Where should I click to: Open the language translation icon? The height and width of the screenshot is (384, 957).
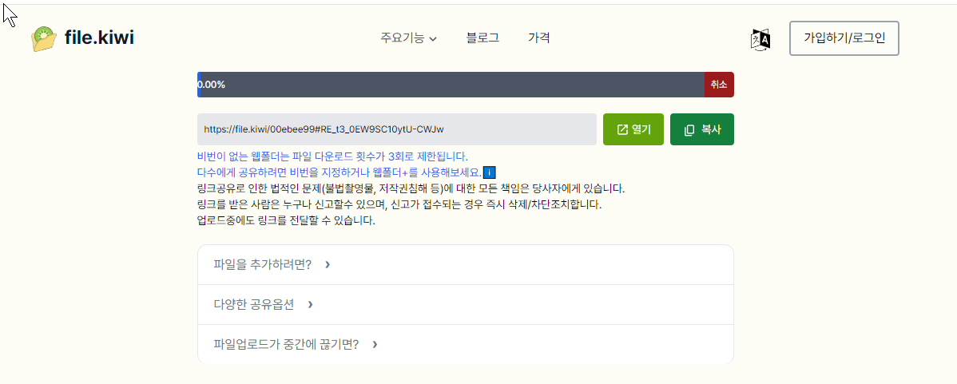(760, 39)
